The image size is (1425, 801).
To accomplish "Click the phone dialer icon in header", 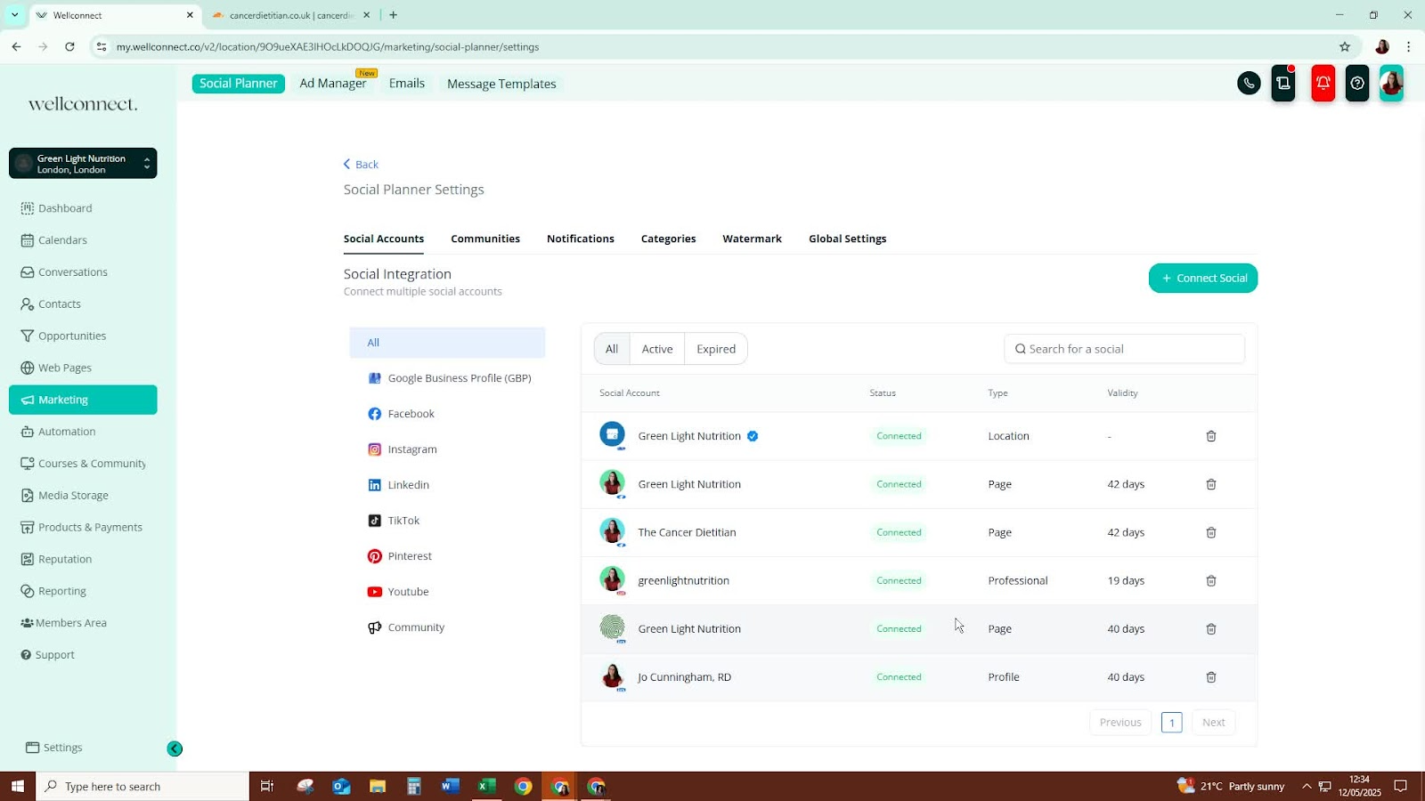I will pyautogui.click(x=1249, y=84).
